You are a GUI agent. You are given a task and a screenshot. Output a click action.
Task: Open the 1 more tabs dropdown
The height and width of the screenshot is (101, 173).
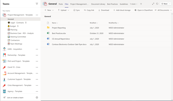point(134,4)
